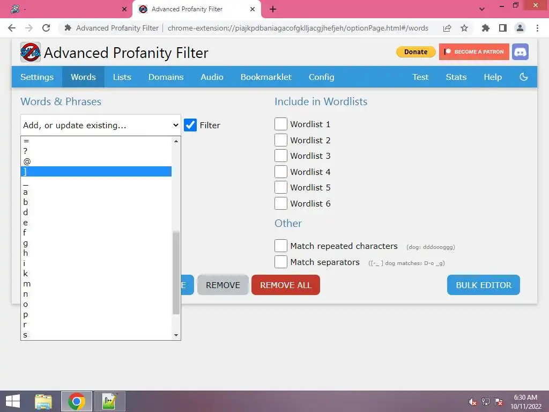Uncheck the Filter checkbox
549x412 pixels.
[190, 125]
